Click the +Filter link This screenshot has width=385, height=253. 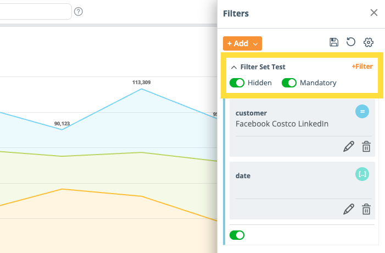click(x=362, y=67)
